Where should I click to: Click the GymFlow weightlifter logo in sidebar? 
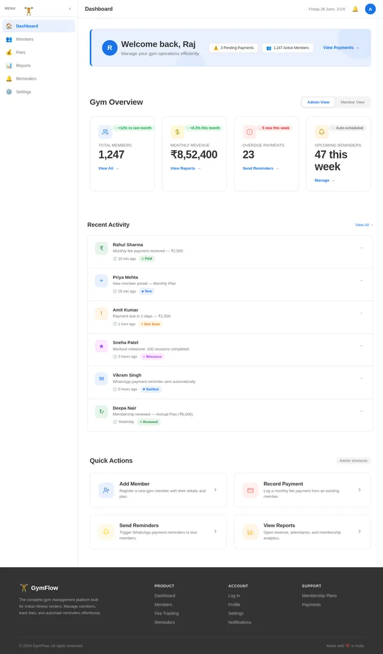coord(29,11)
